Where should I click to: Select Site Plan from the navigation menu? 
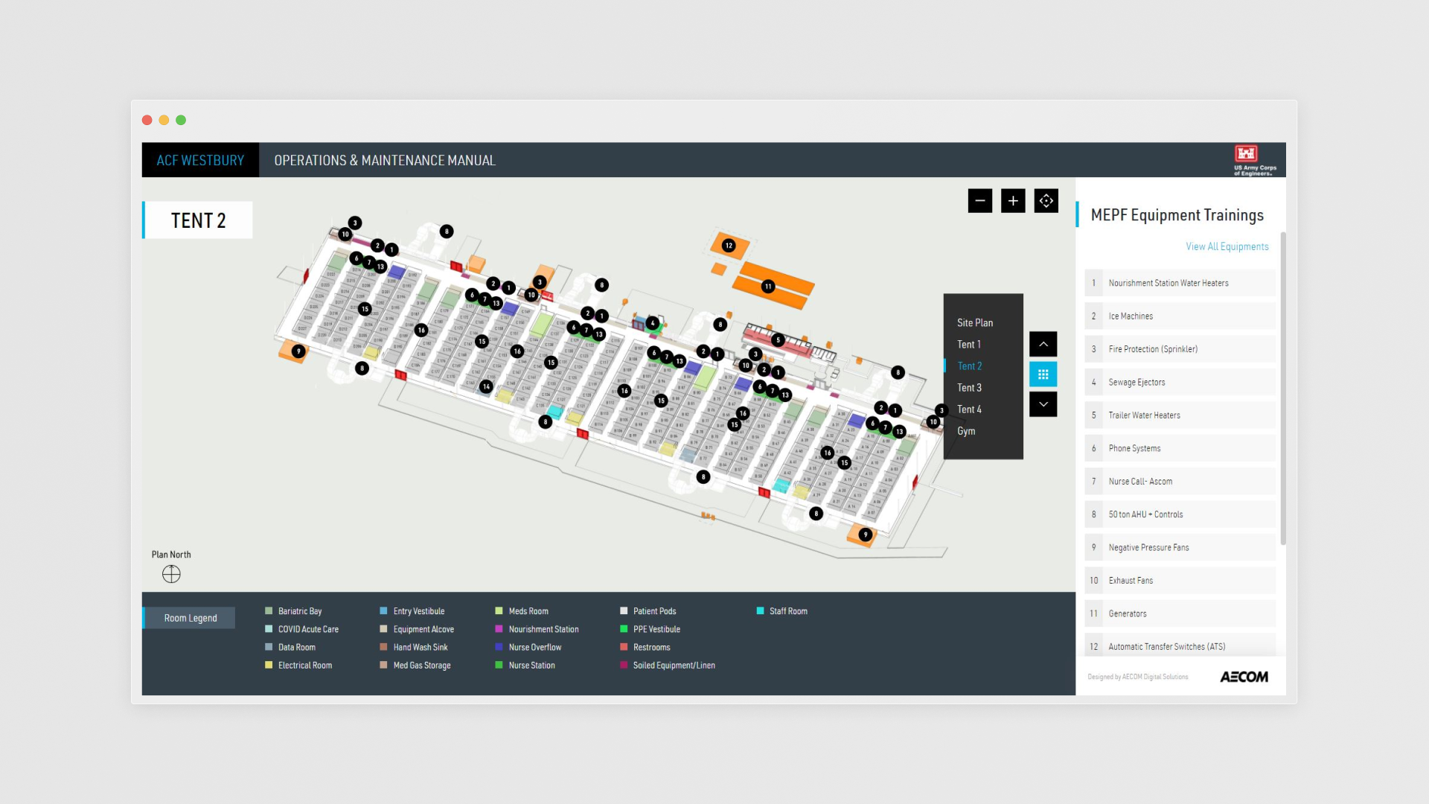tap(974, 323)
